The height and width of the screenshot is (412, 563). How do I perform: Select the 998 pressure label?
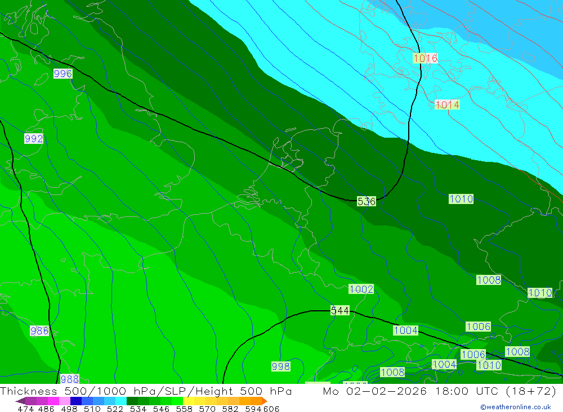click(x=281, y=366)
